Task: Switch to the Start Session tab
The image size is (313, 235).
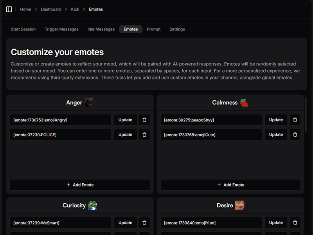Action: coord(23,29)
